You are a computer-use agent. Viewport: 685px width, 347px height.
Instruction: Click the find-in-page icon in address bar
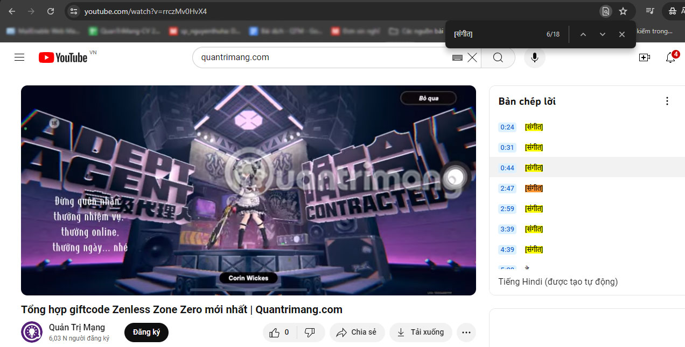(606, 11)
